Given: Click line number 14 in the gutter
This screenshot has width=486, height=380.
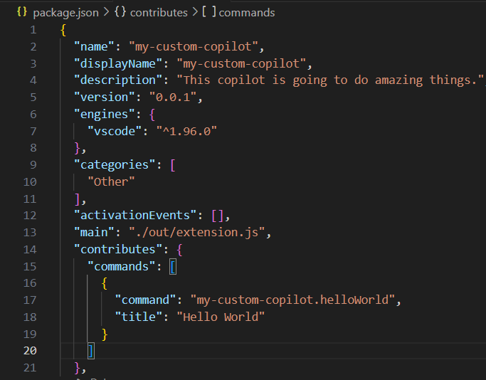Looking at the screenshot, I should tap(28, 249).
